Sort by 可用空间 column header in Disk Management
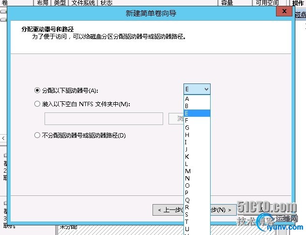This screenshot has height=235, width=306. tap(270, 2)
